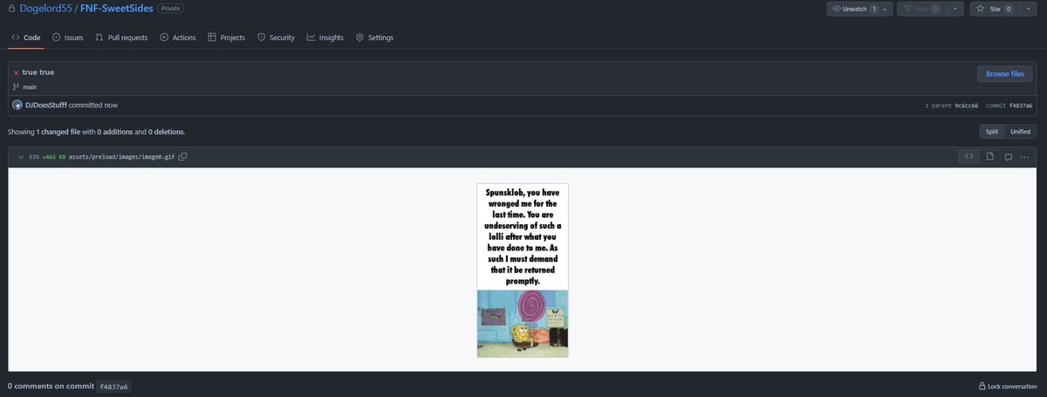The width and height of the screenshot is (1047, 397).
Task: Expand the Fork options dropdown arrow
Action: tap(957, 9)
